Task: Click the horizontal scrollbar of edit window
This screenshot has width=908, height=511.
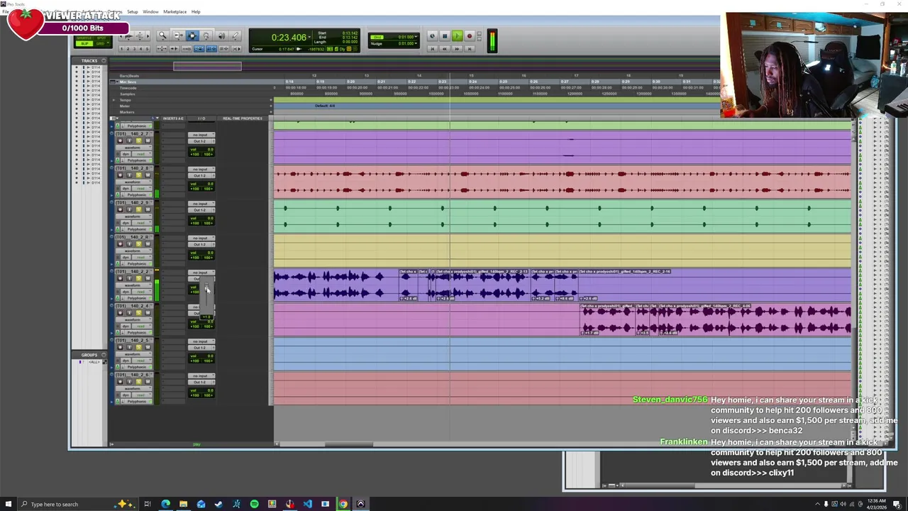Action: [x=349, y=445]
